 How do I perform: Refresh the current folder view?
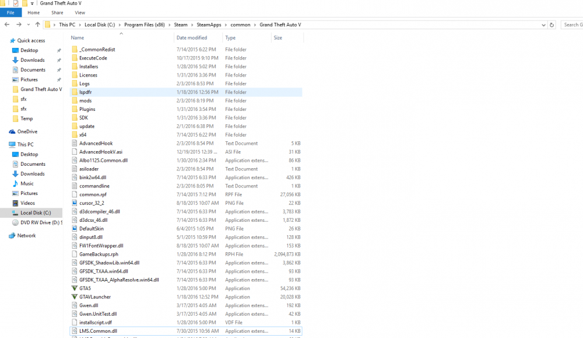point(552,25)
